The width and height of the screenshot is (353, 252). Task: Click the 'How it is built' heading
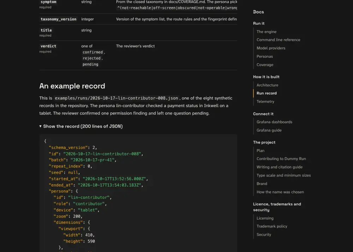[266, 77]
